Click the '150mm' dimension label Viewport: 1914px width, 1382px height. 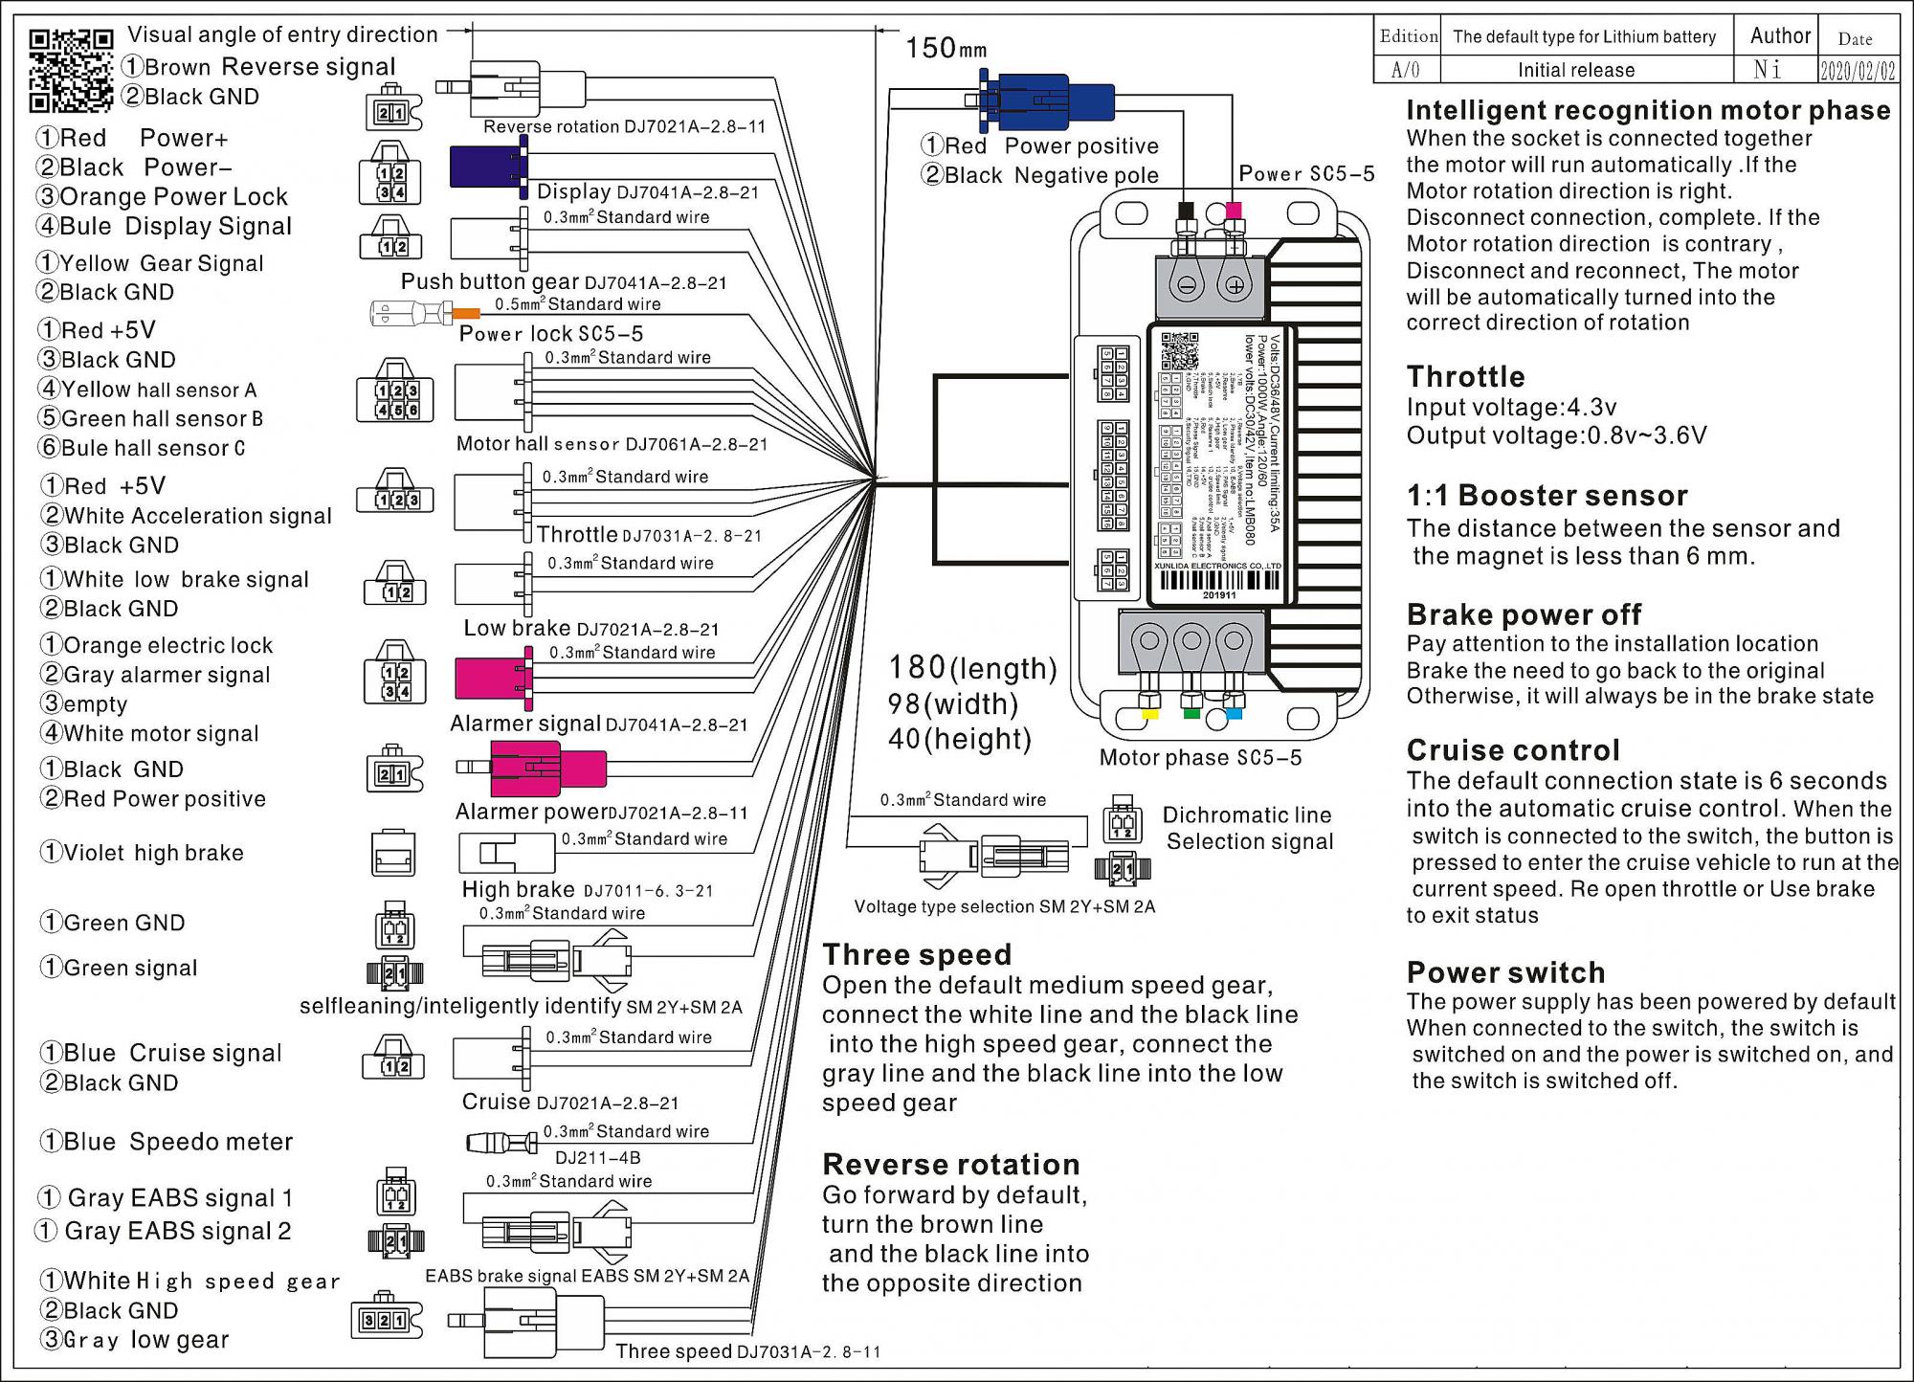pyautogui.click(x=946, y=48)
